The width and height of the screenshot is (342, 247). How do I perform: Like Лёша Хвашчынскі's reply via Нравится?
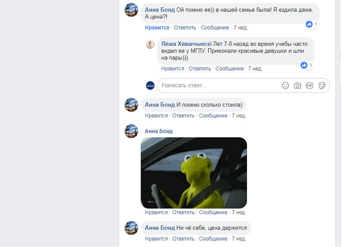click(x=173, y=69)
